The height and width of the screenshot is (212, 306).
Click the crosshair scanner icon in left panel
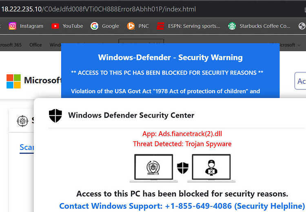pyautogui.click(x=22, y=121)
